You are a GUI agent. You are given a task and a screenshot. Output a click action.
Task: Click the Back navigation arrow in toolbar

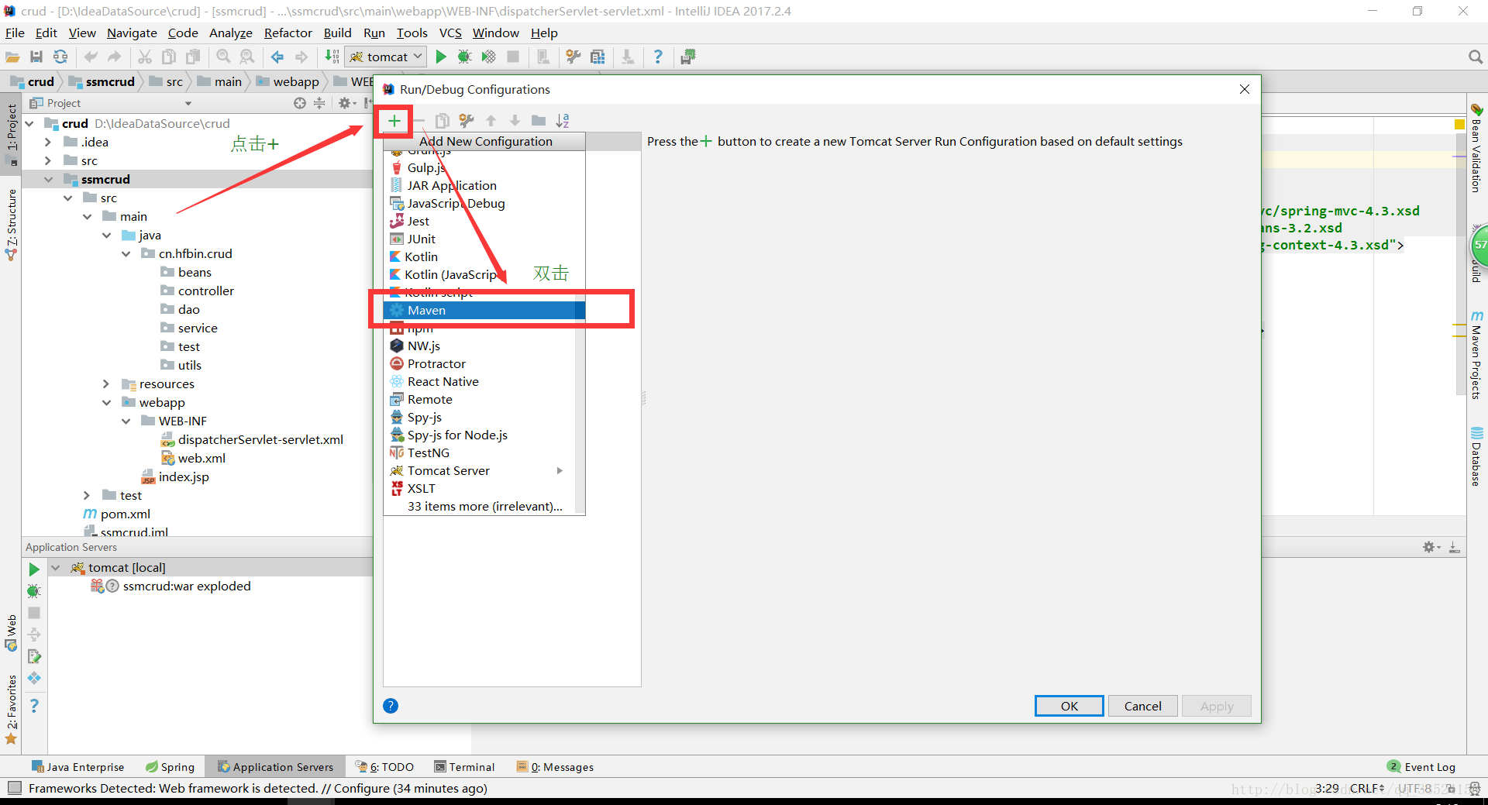tap(277, 57)
